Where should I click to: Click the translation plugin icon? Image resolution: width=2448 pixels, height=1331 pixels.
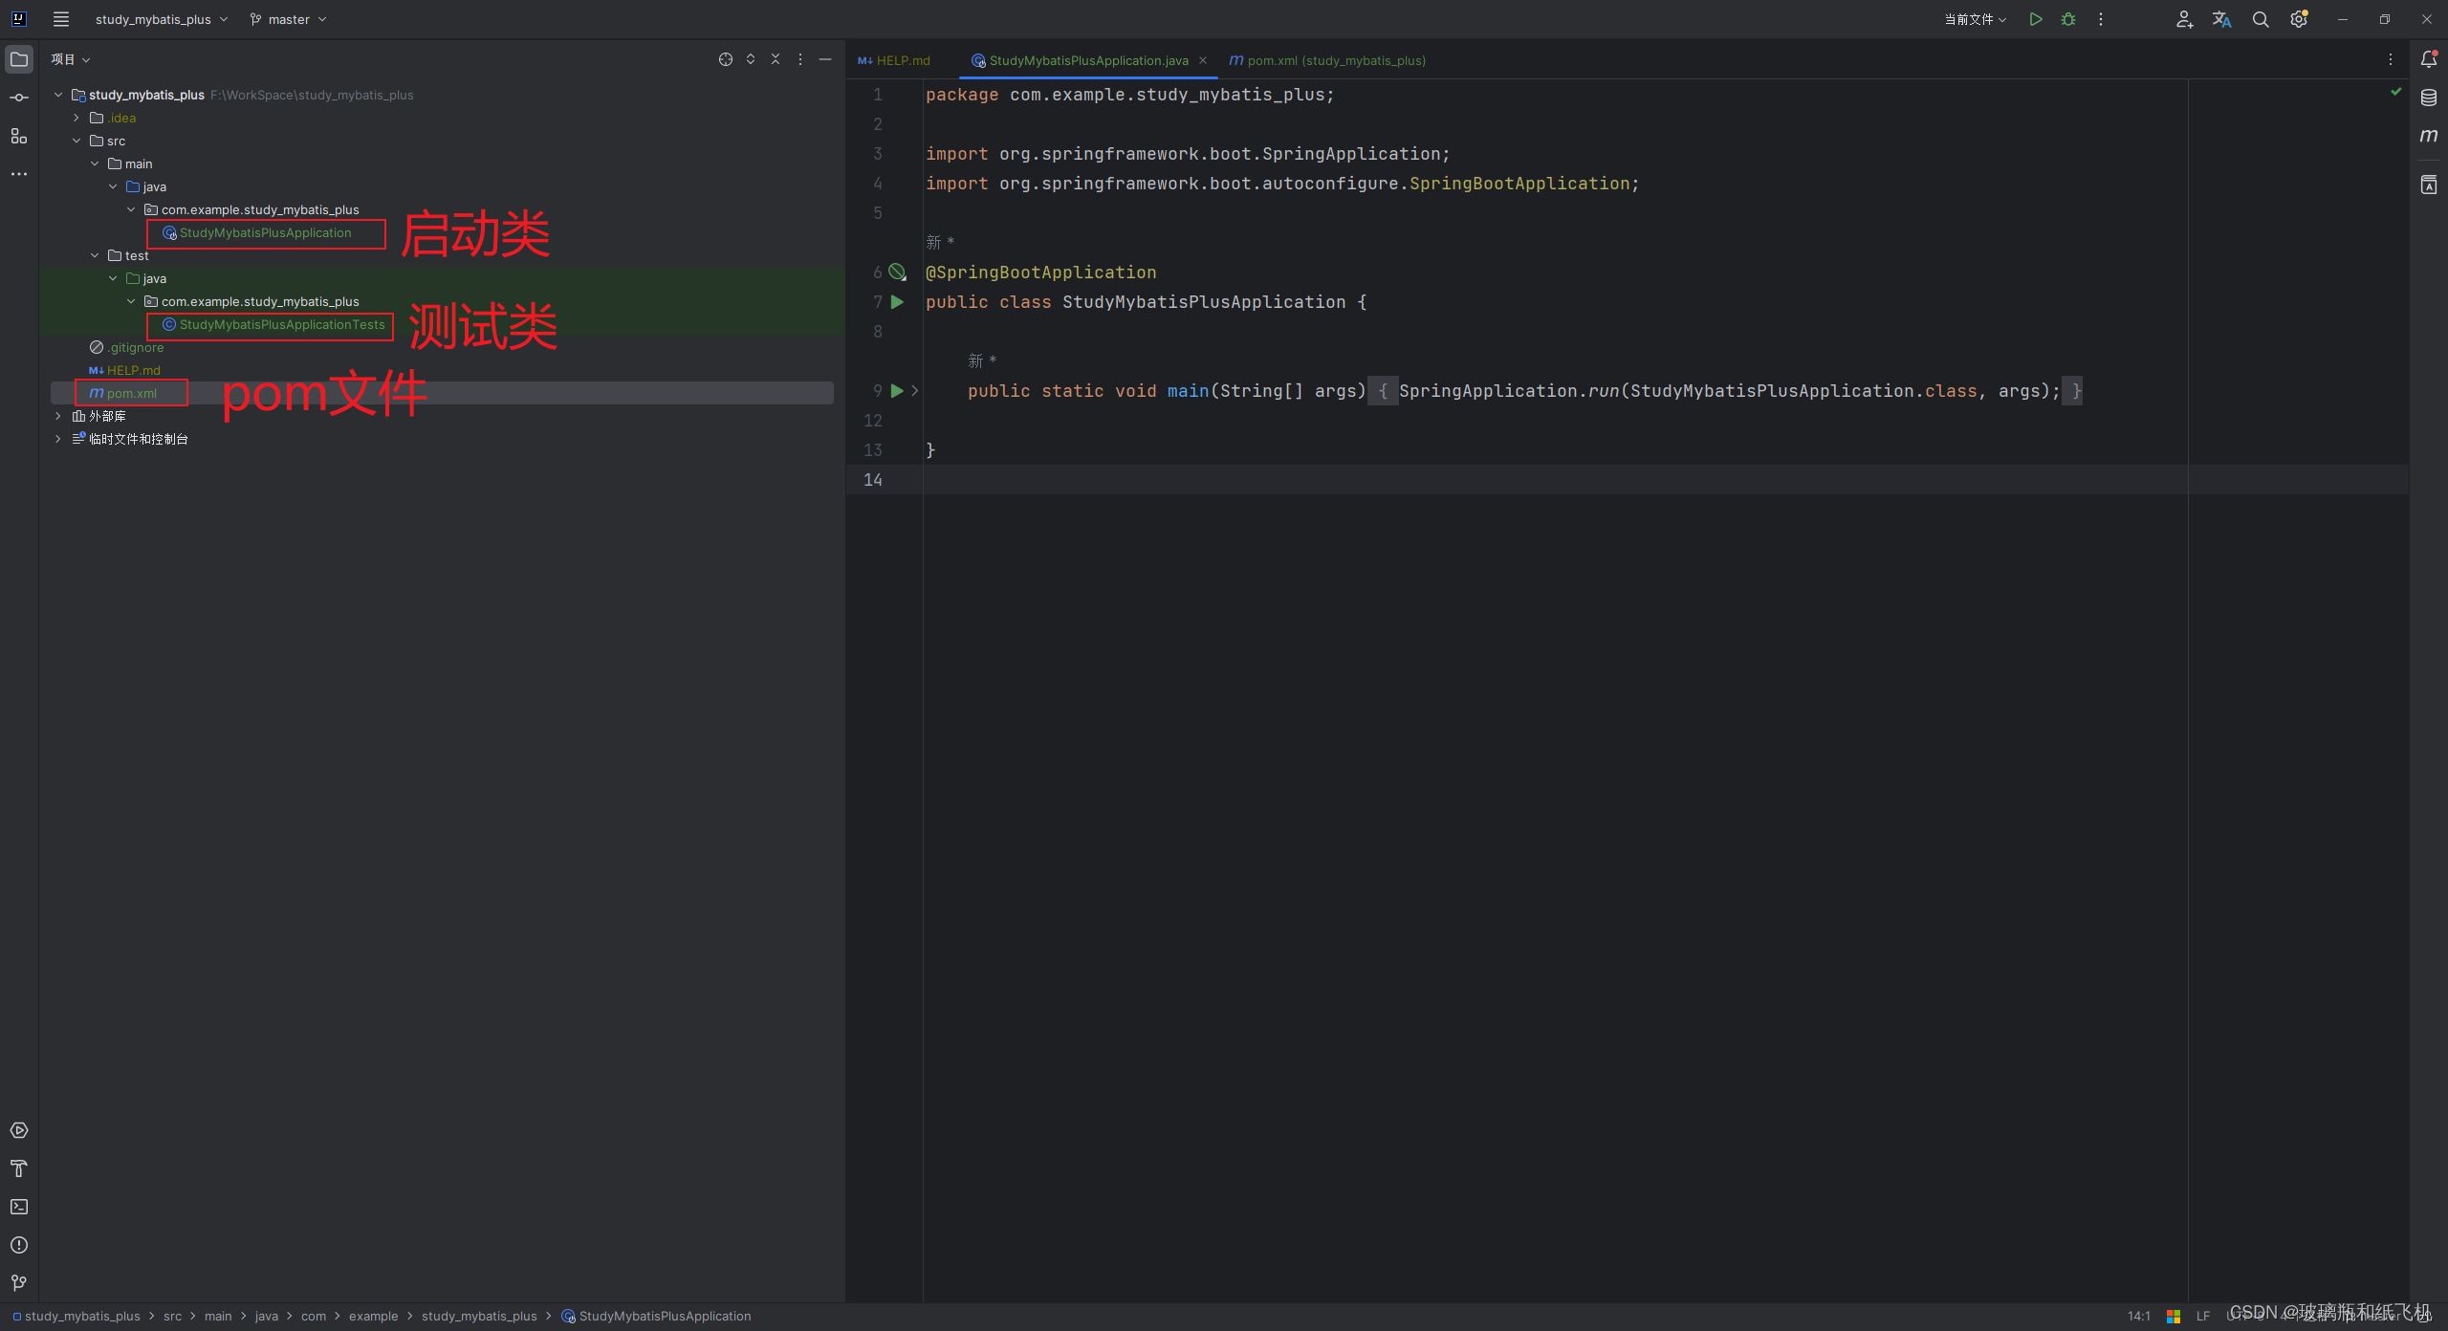(2222, 19)
